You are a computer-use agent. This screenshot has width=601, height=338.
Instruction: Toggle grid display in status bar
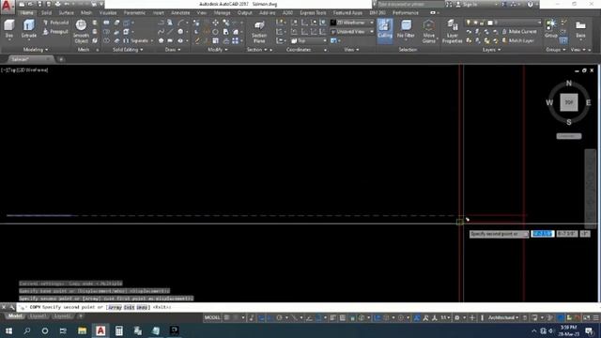(x=227, y=317)
